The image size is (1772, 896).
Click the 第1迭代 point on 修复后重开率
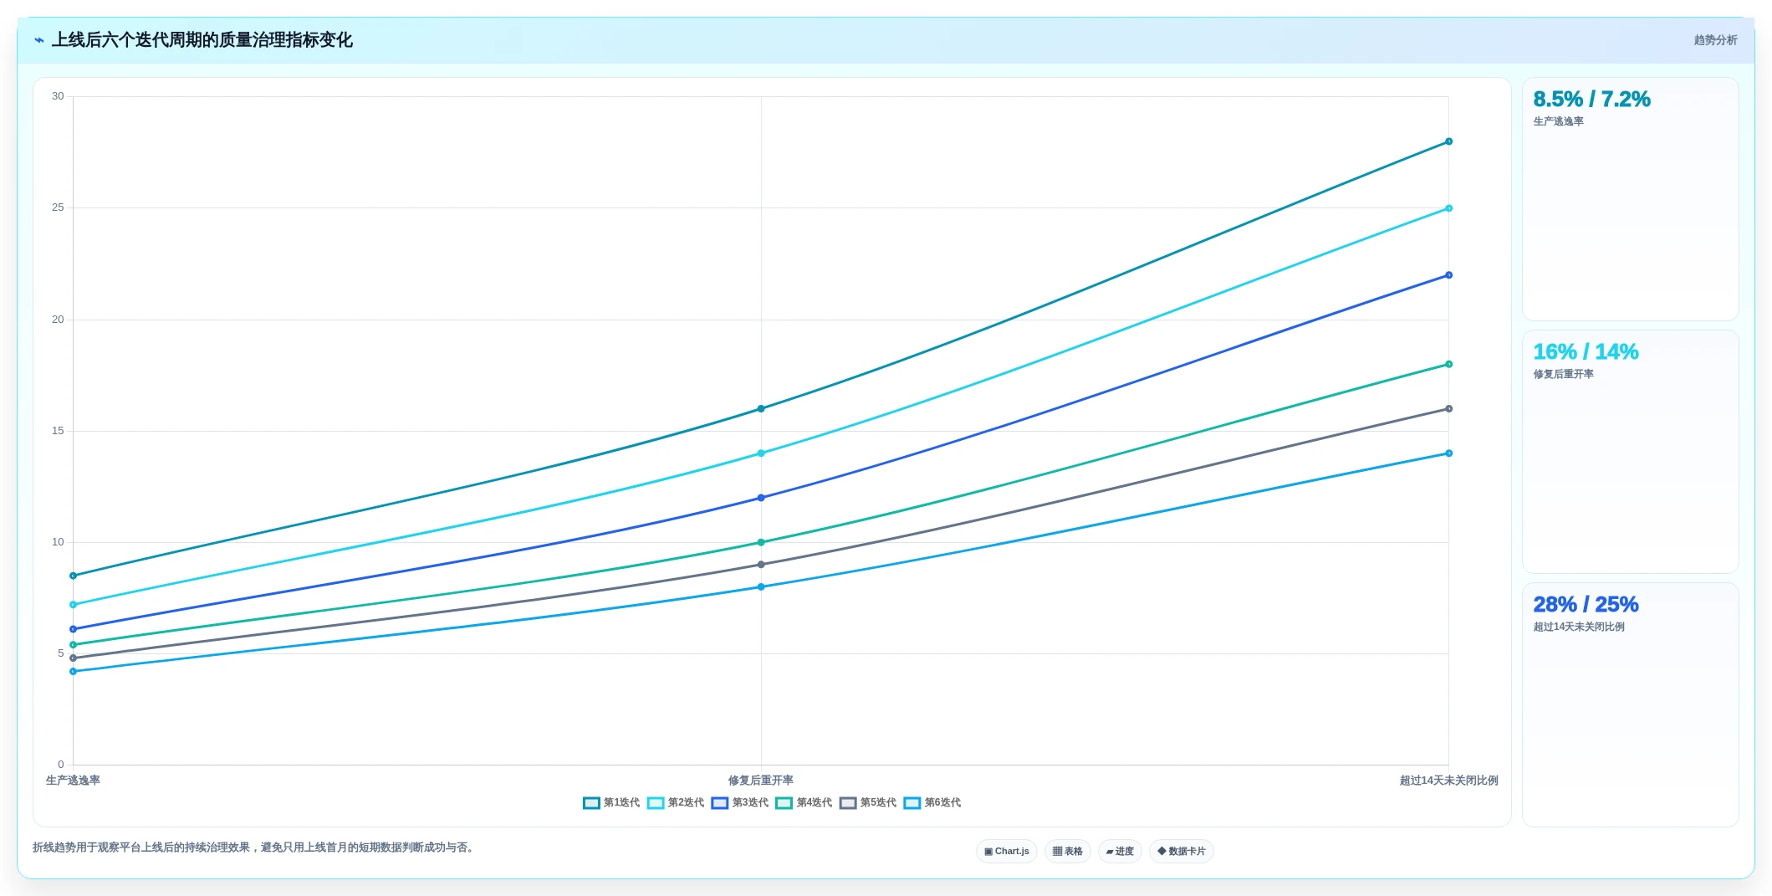[761, 409]
